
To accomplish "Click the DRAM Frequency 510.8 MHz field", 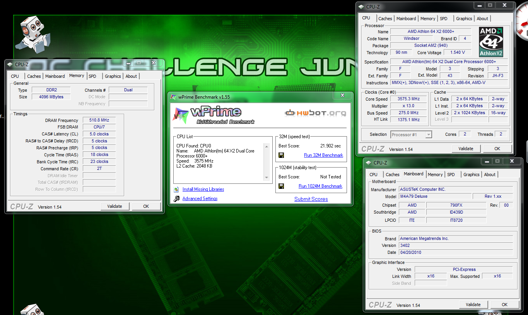I will [99, 120].
